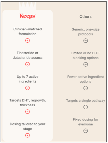Click checkmark under Dosing tailored to your stage
Viewport: 108px width, 143px height.
(x=27, y=135)
